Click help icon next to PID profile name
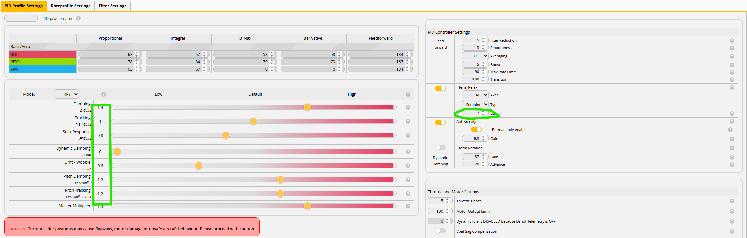 [x=78, y=19]
